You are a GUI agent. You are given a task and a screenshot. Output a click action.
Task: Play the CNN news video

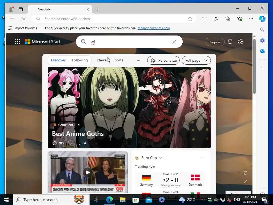pyautogui.click(x=88, y=172)
